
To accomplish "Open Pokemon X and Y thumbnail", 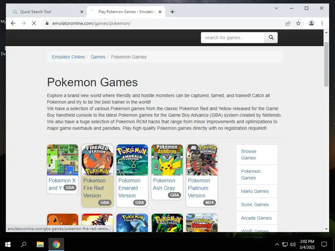I will [x=62, y=160].
